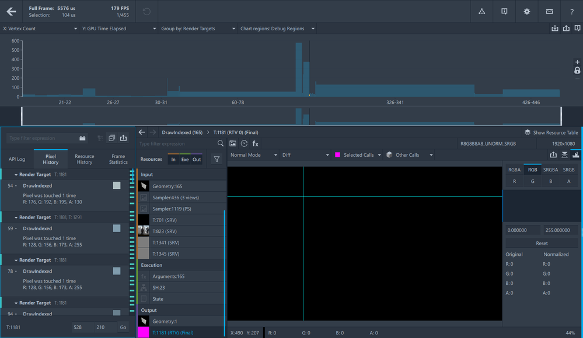Open the Group by: Render Targets dropdown

(198, 29)
